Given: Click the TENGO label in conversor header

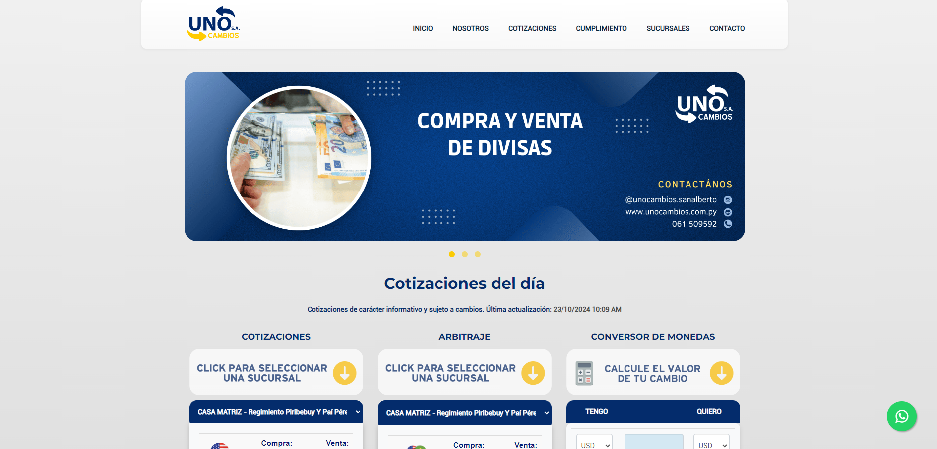Looking at the screenshot, I should (x=597, y=411).
